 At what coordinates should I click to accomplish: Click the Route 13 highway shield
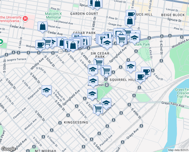pos(60,52)
